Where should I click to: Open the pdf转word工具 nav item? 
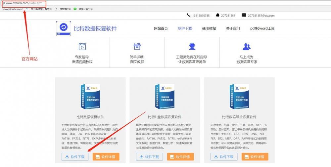262,28
